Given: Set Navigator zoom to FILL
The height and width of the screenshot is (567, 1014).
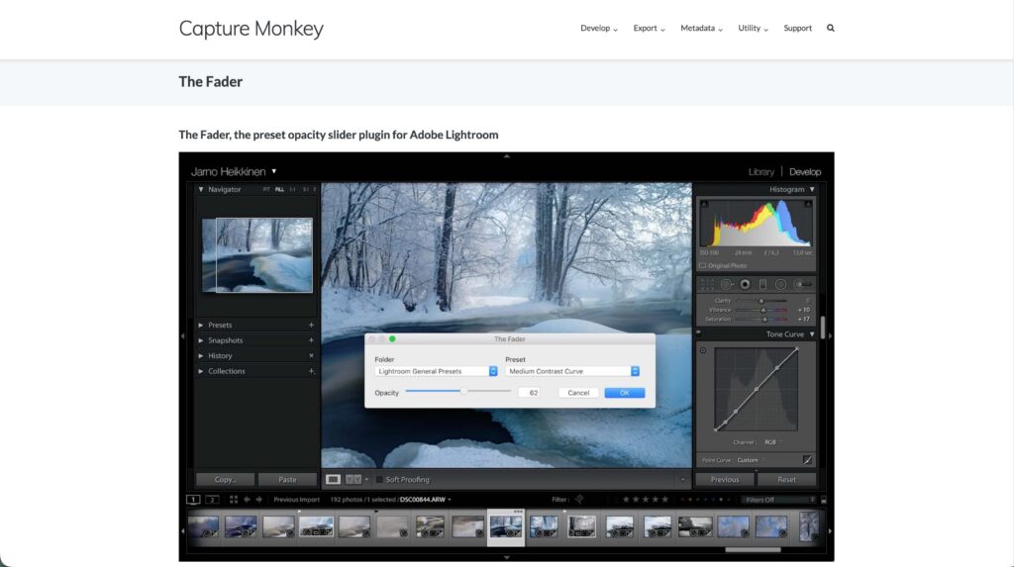Looking at the screenshot, I should coord(279,189).
